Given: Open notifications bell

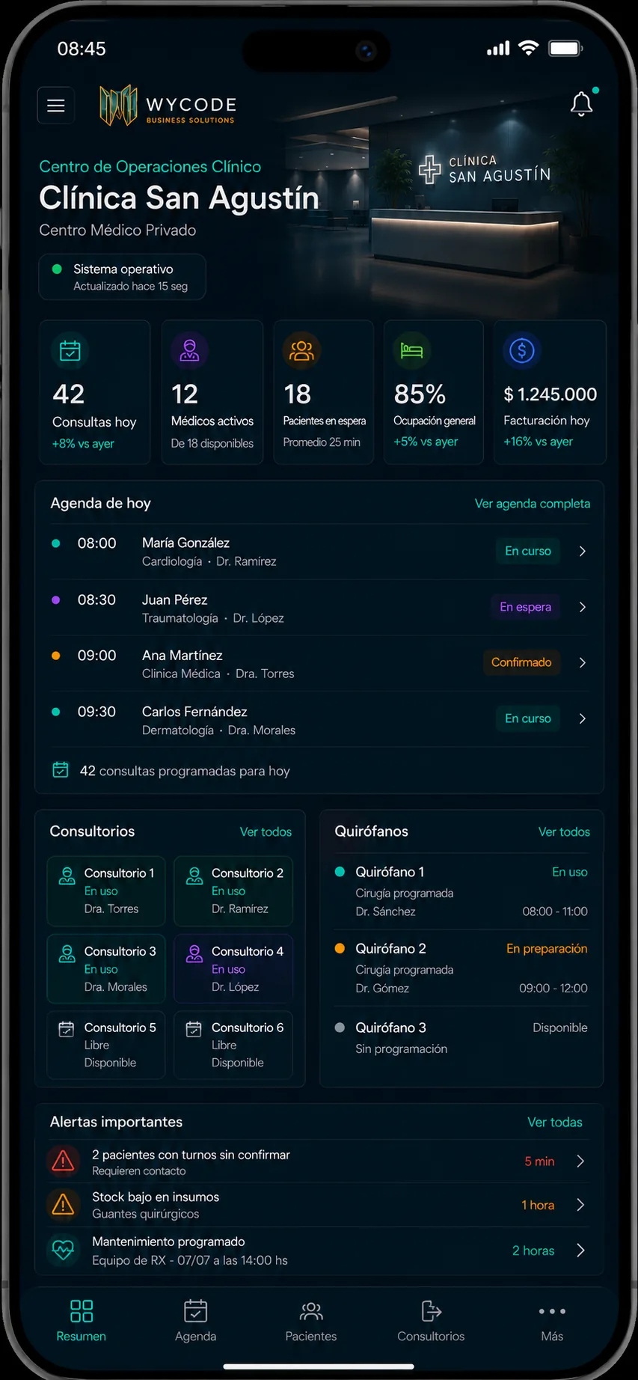Looking at the screenshot, I should coord(582,104).
